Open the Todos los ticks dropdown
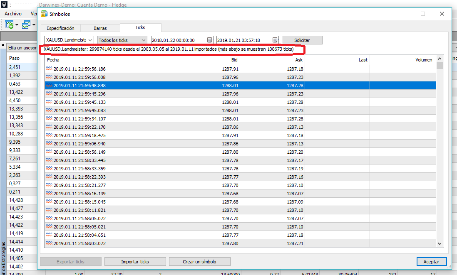This screenshot has width=457, height=275. point(144,40)
